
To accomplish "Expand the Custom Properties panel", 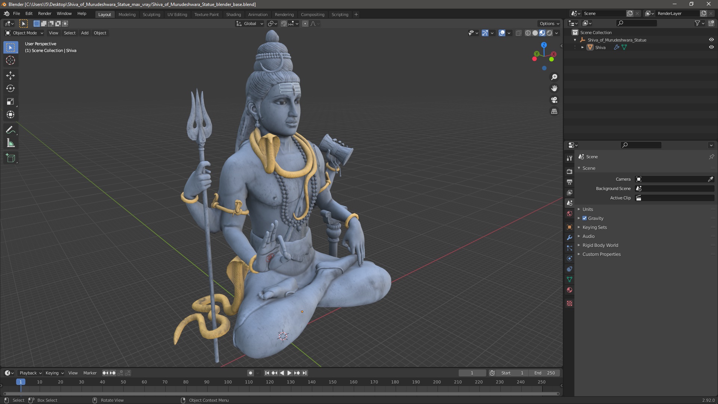I will coord(601,254).
